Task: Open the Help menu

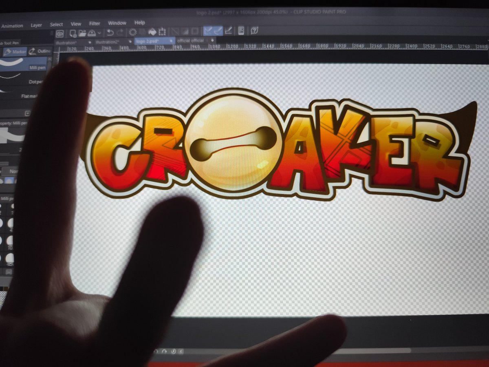Action: pos(139,23)
